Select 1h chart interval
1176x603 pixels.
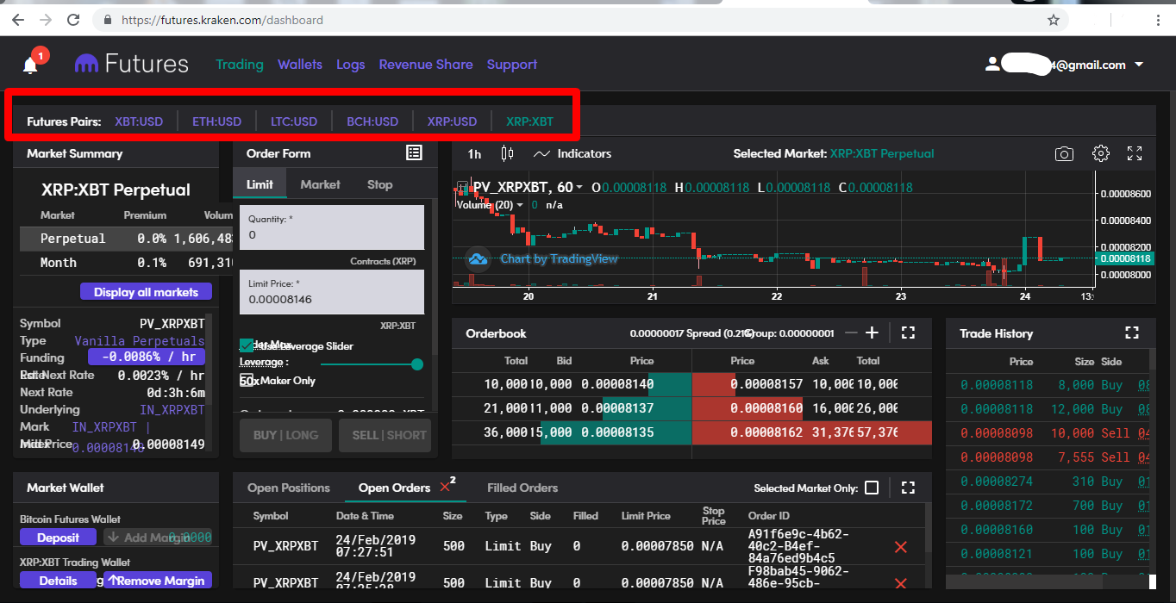pos(474,153)
